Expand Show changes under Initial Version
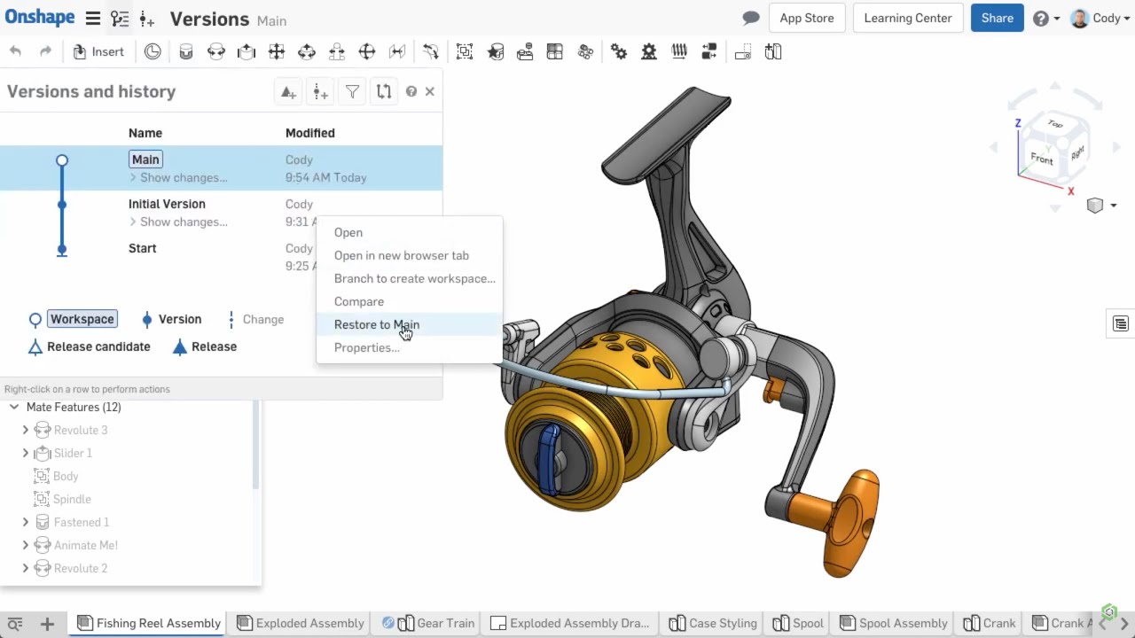The image size is (1135, 638). click(178, 222)
